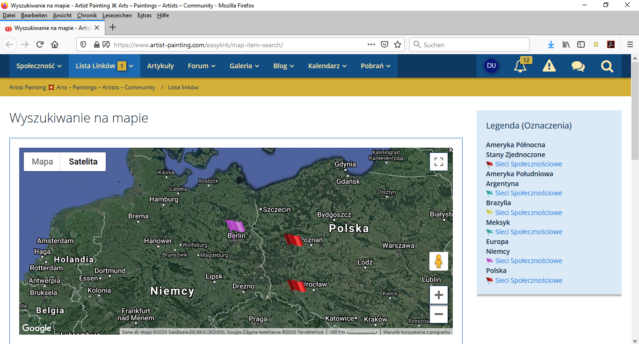Expand the Galeria dropdown menu

[244, 66]
